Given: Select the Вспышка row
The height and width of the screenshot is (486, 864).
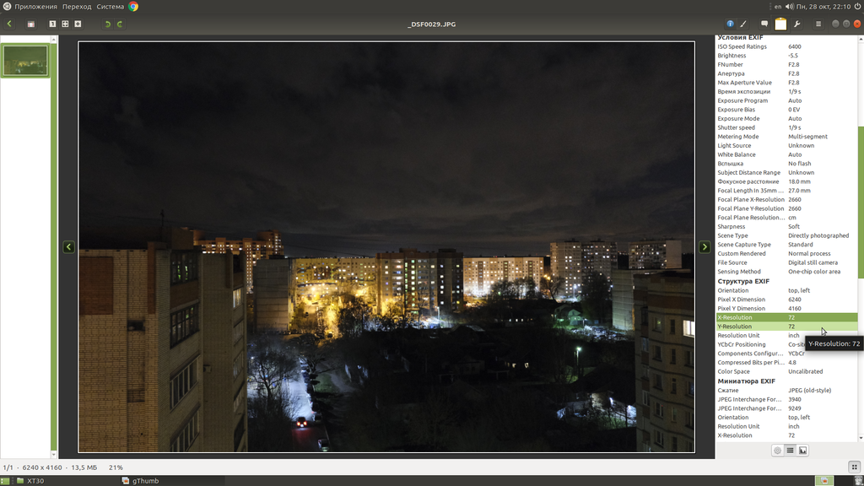Looking at the screenshot, I should tap(787, 164).
